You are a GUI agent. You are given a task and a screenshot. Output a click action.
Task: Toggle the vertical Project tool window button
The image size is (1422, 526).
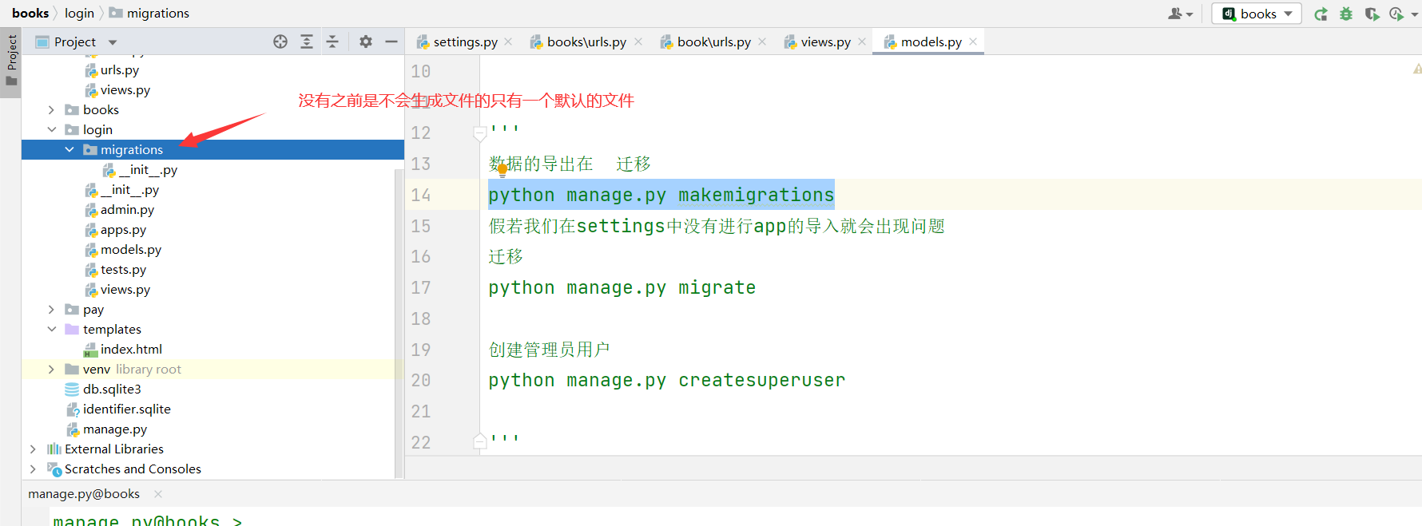pos(11,62)
